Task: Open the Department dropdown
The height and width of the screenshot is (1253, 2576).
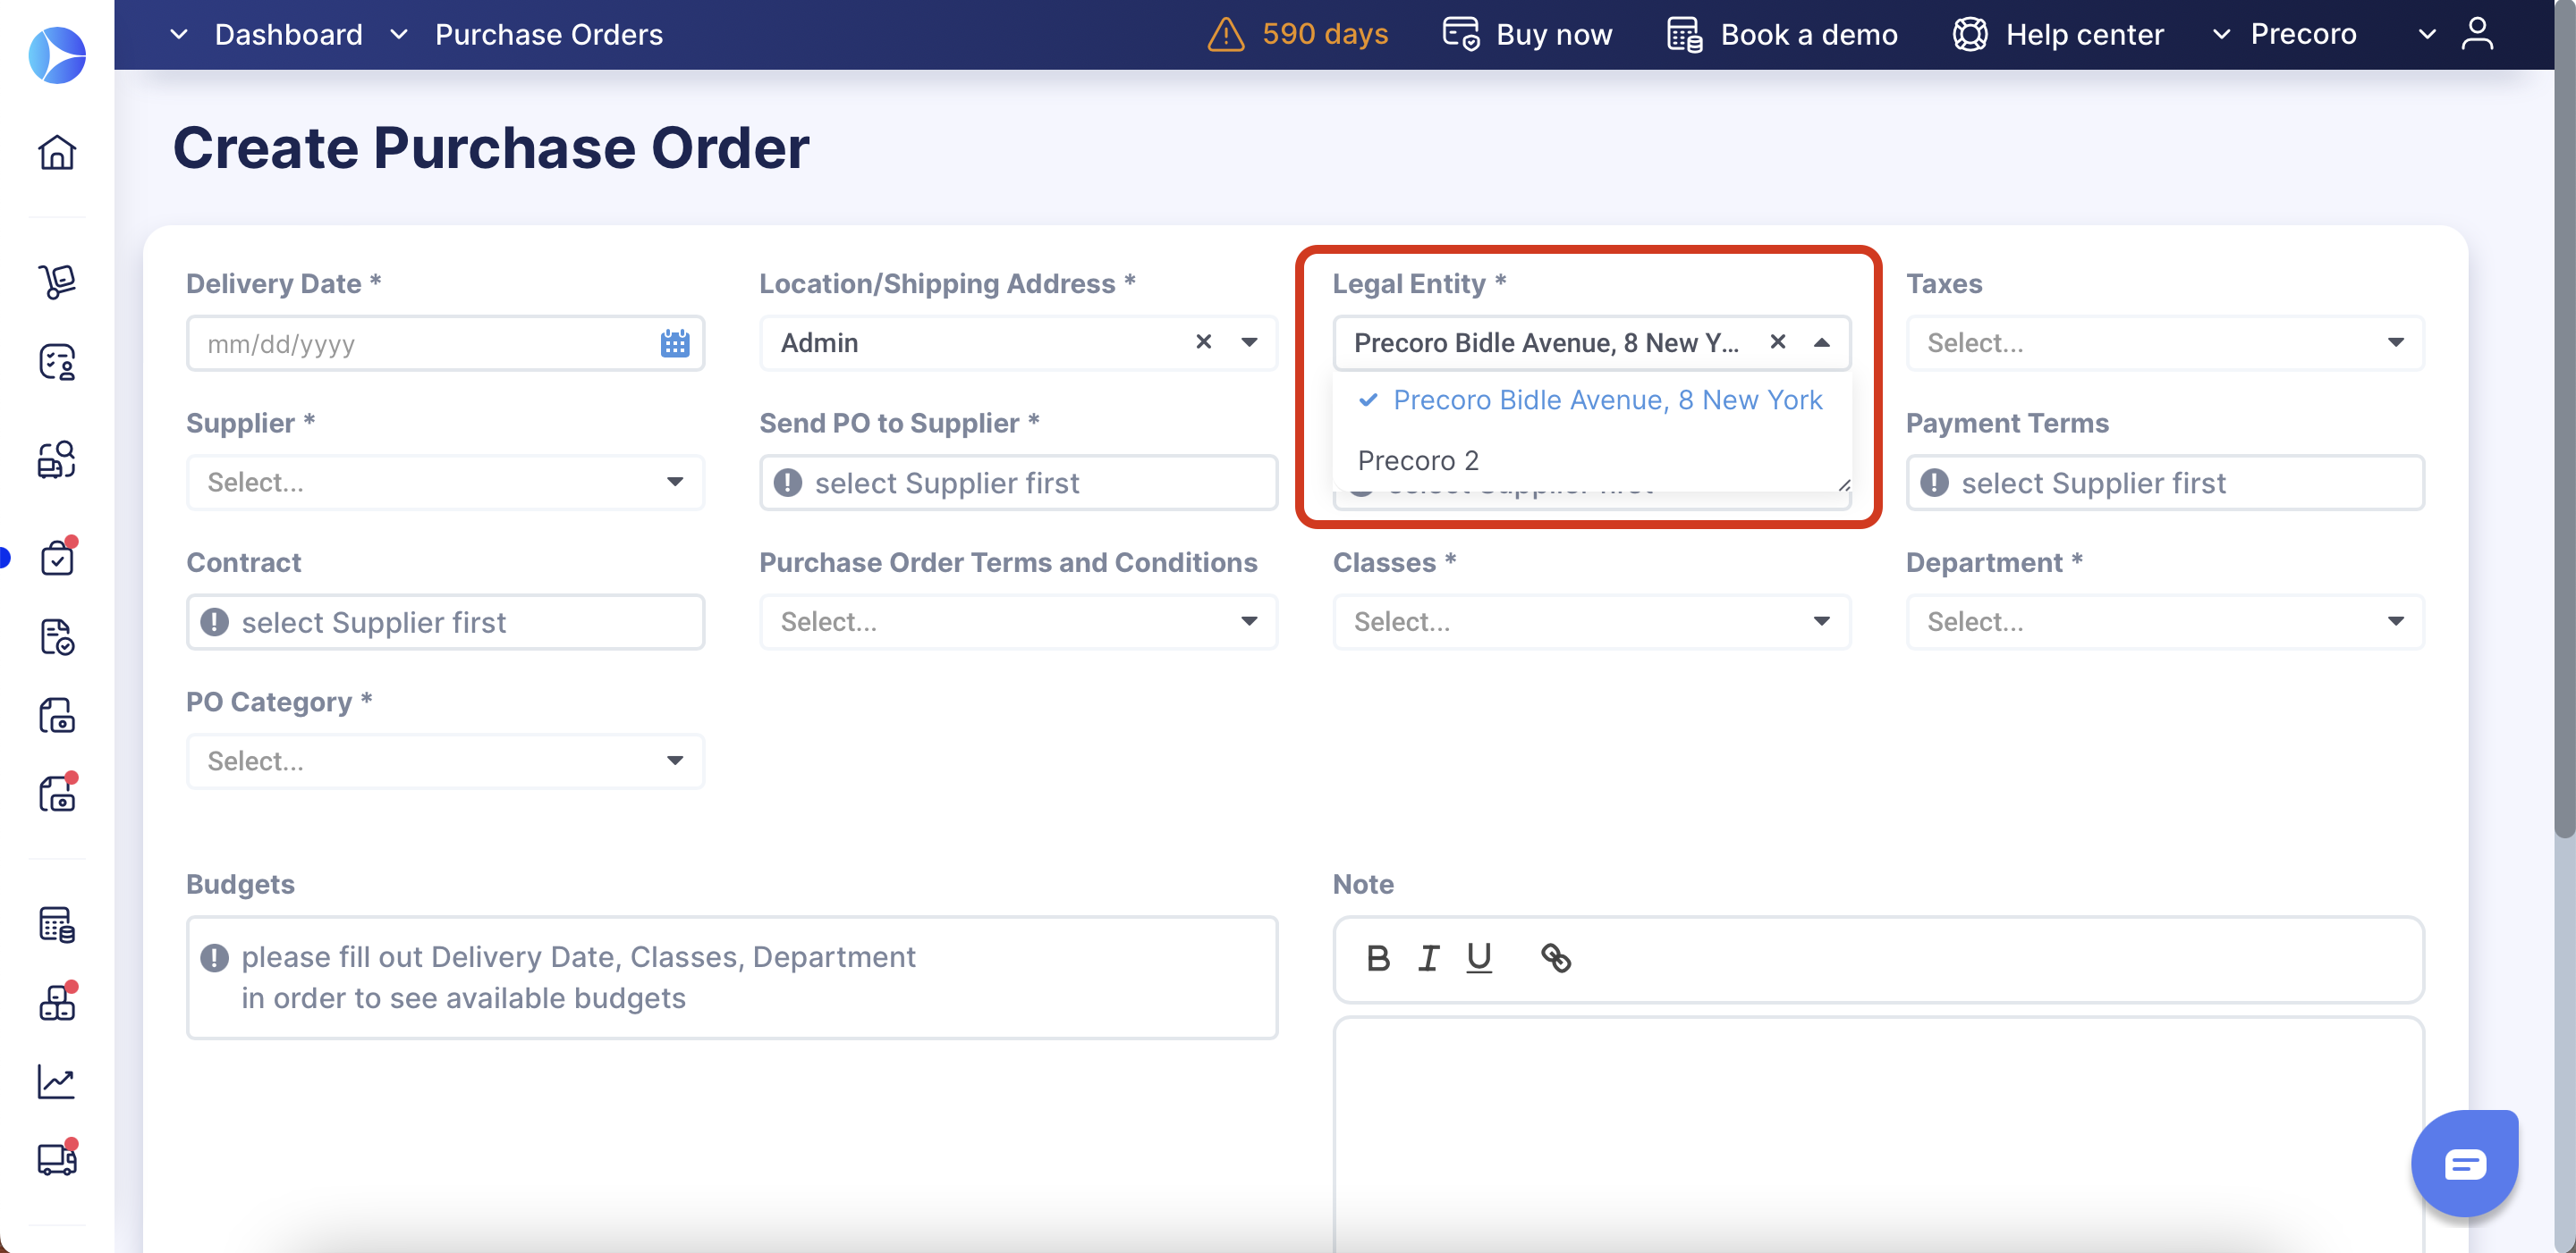Action: click(x=2164, y=621)
